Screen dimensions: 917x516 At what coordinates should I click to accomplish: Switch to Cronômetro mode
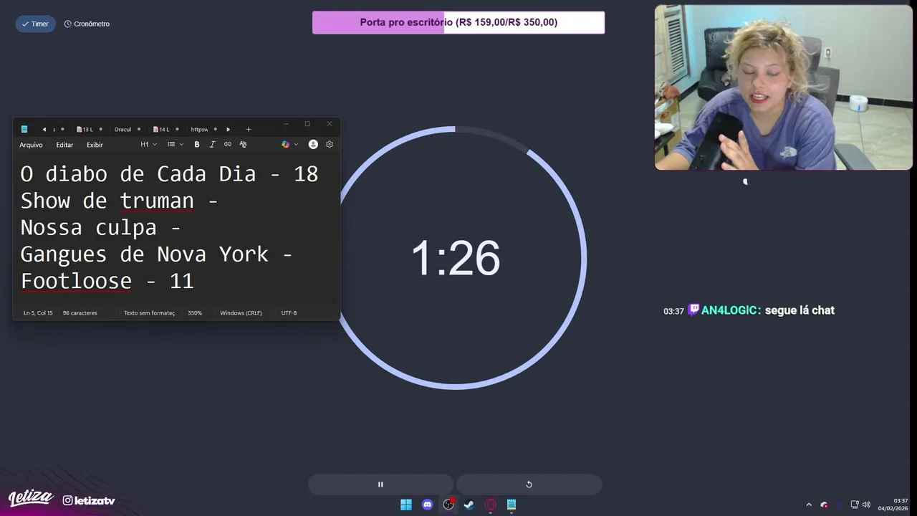87,24
